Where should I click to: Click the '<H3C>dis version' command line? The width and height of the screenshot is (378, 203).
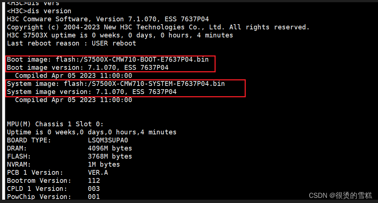click(39, 11)
